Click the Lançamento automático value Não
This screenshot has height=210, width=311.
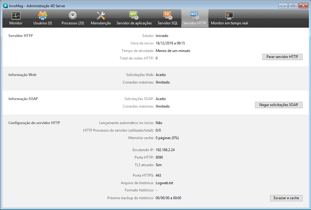[x=159, y=123]
